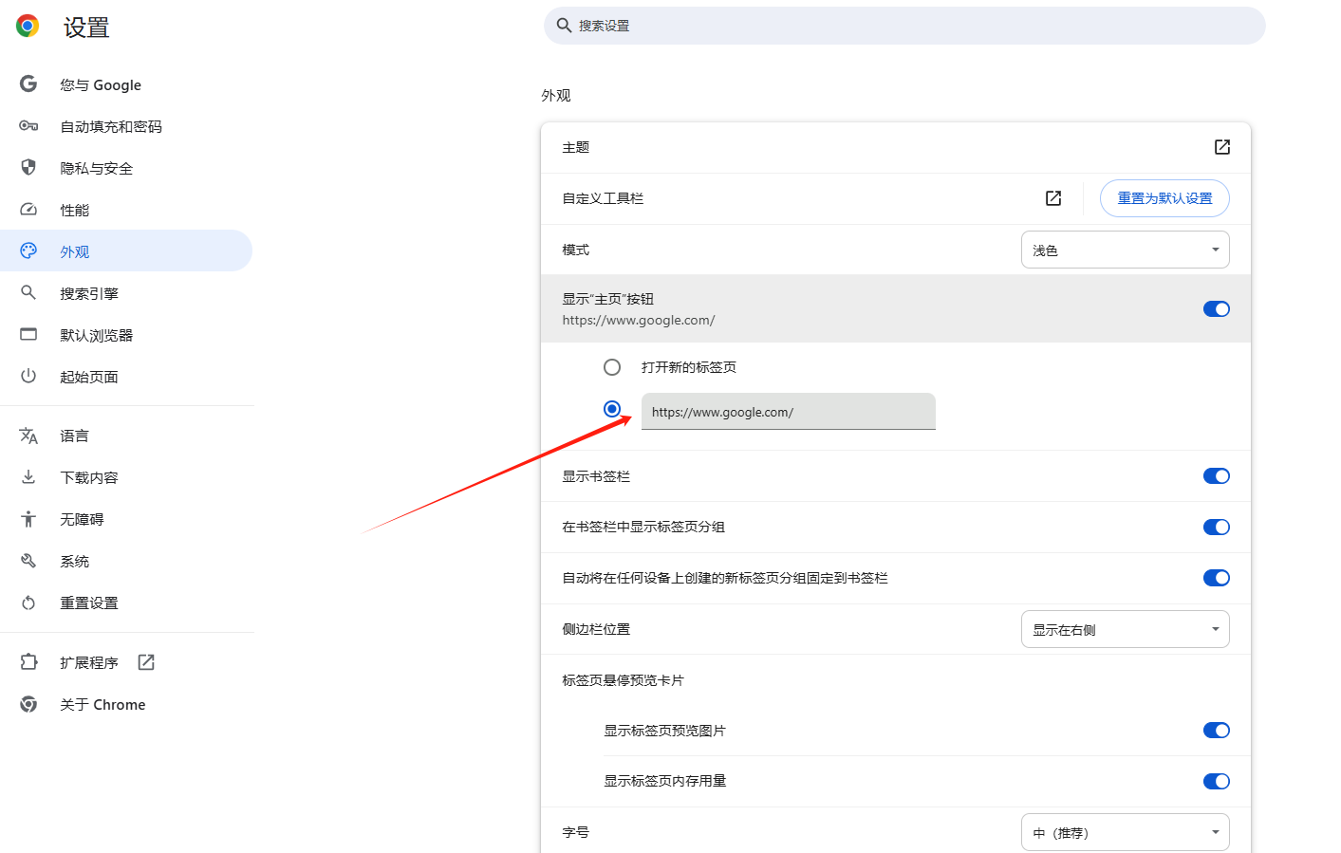The height and width of the screenshot is (853, 1341).
Task: Click the reset settings circular arrow icon
Action: [x=28, y=603]
